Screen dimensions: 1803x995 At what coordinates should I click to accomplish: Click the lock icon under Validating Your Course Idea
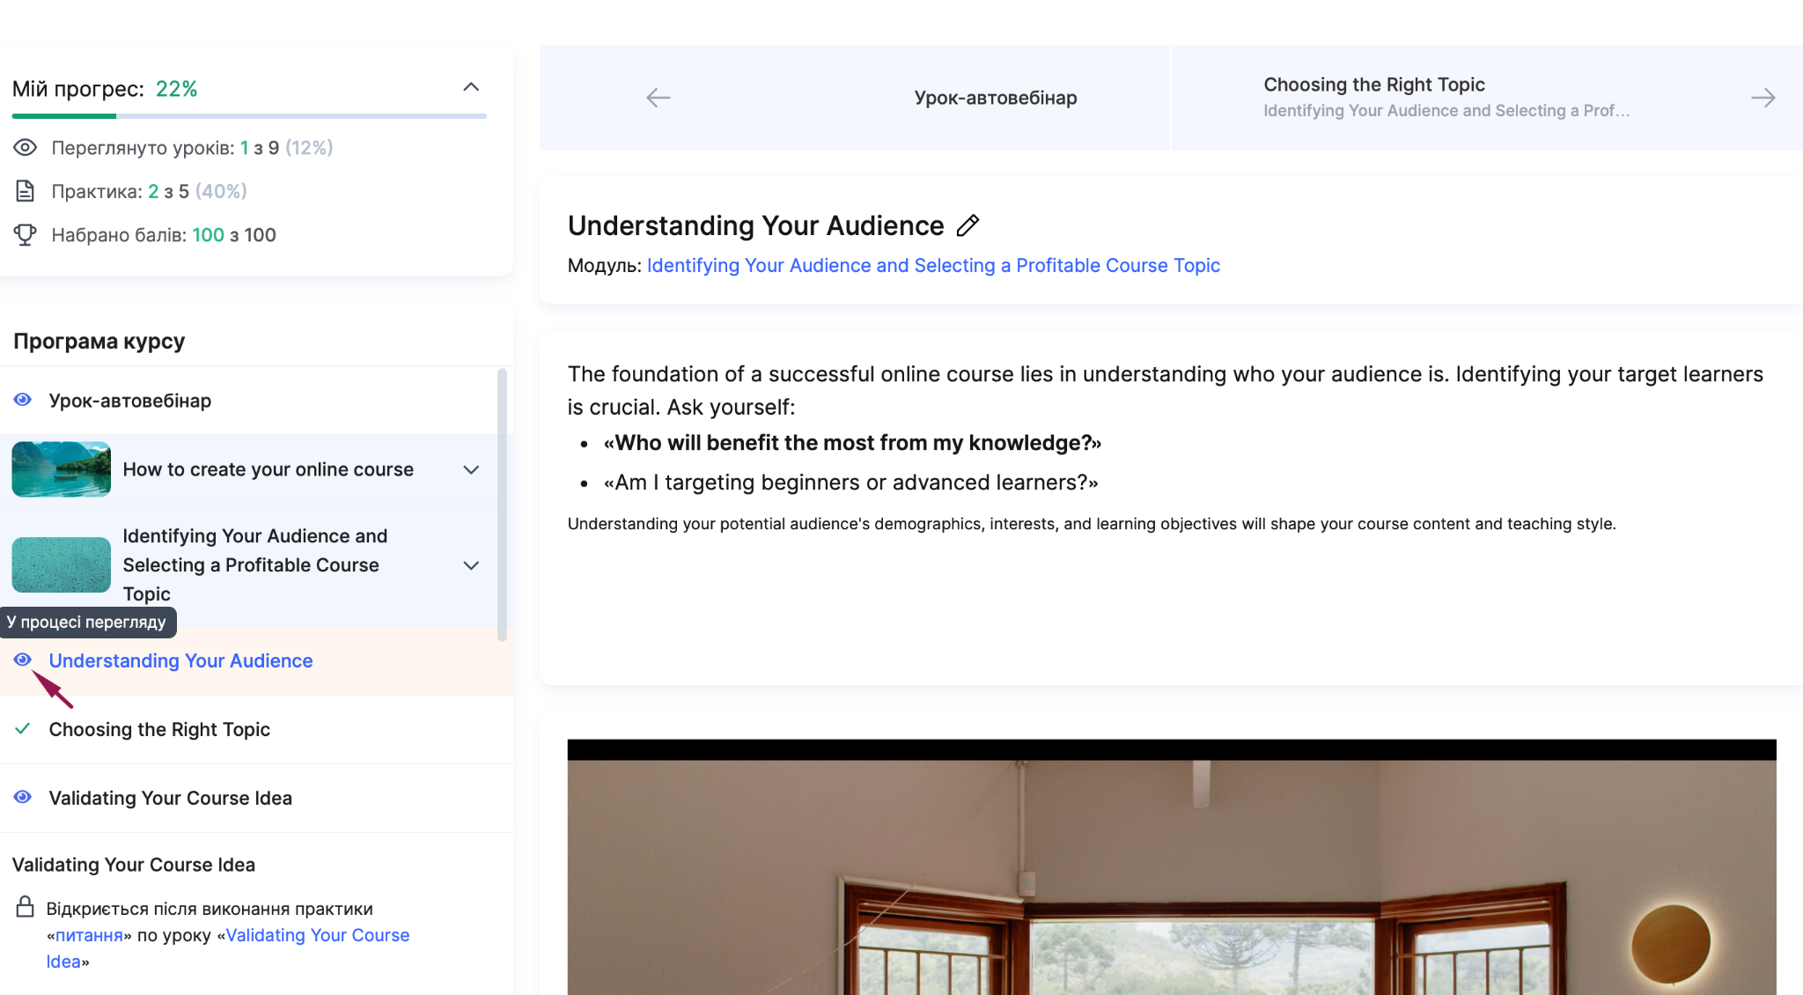25,907
